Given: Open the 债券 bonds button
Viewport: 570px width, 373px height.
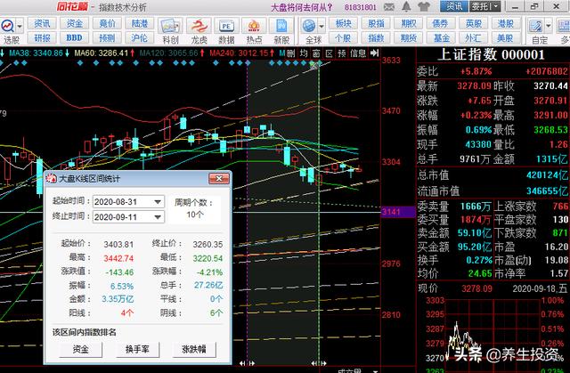Looking at the screenshot, I should click(x=441, y=24).
